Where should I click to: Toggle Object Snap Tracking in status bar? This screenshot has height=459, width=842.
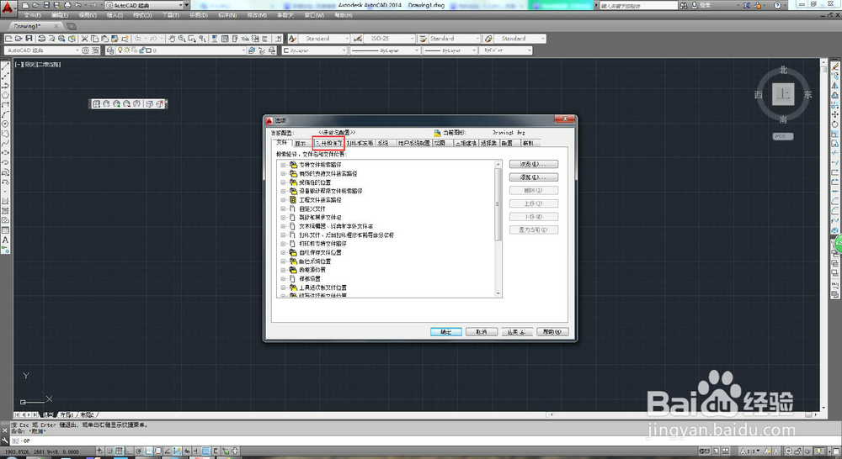[x=168, y=451]
